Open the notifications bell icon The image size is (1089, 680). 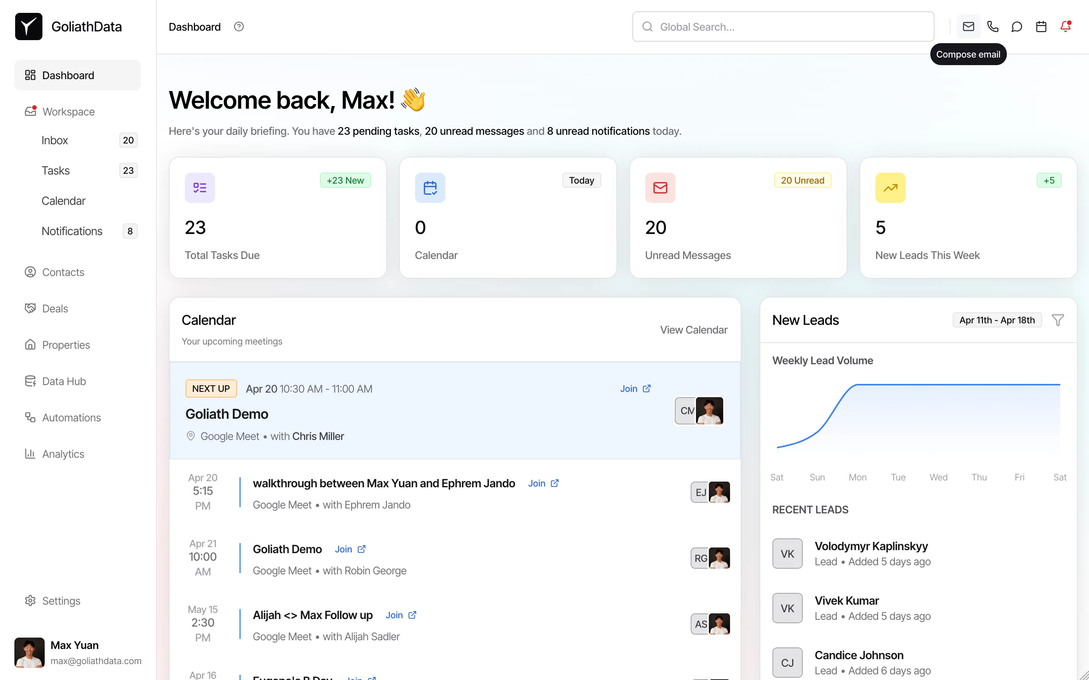pos(1065,26)
